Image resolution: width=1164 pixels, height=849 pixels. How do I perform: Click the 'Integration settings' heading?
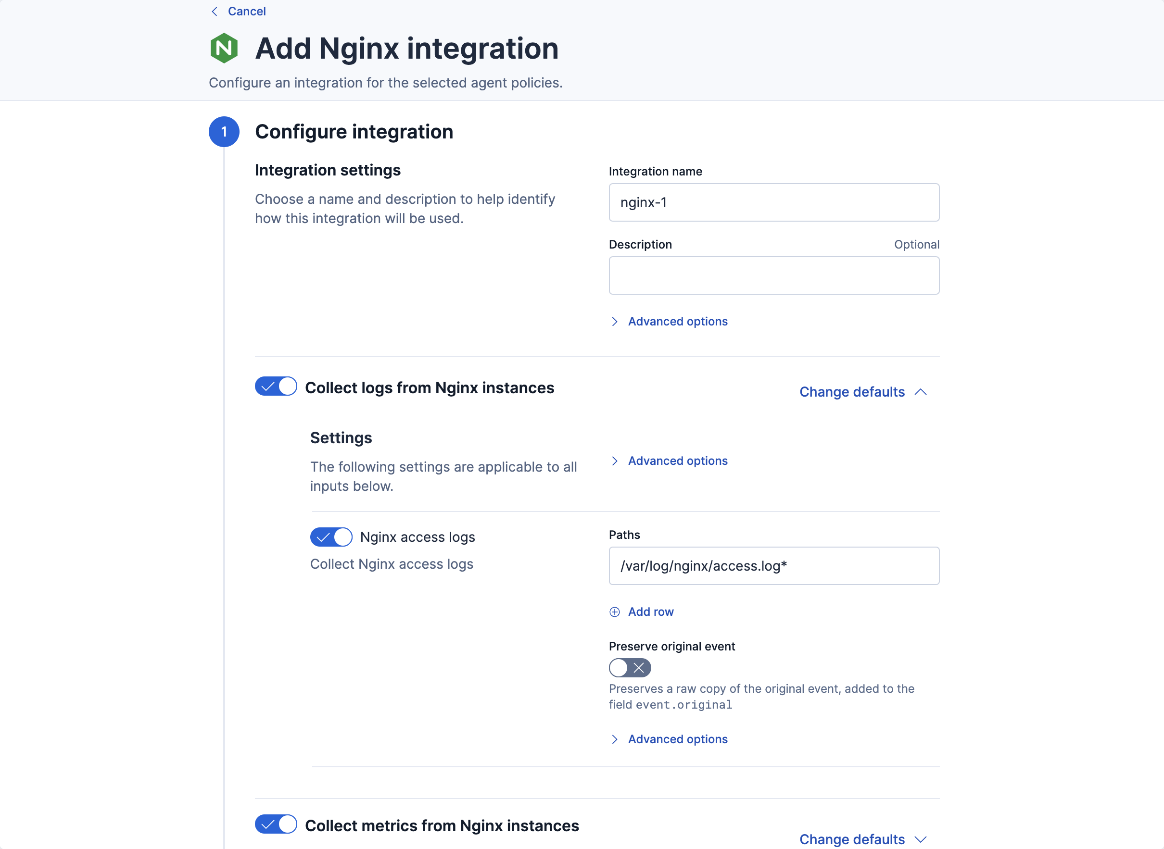click(328, 170)
